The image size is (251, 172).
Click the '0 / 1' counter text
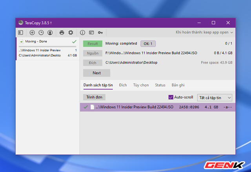229,43
